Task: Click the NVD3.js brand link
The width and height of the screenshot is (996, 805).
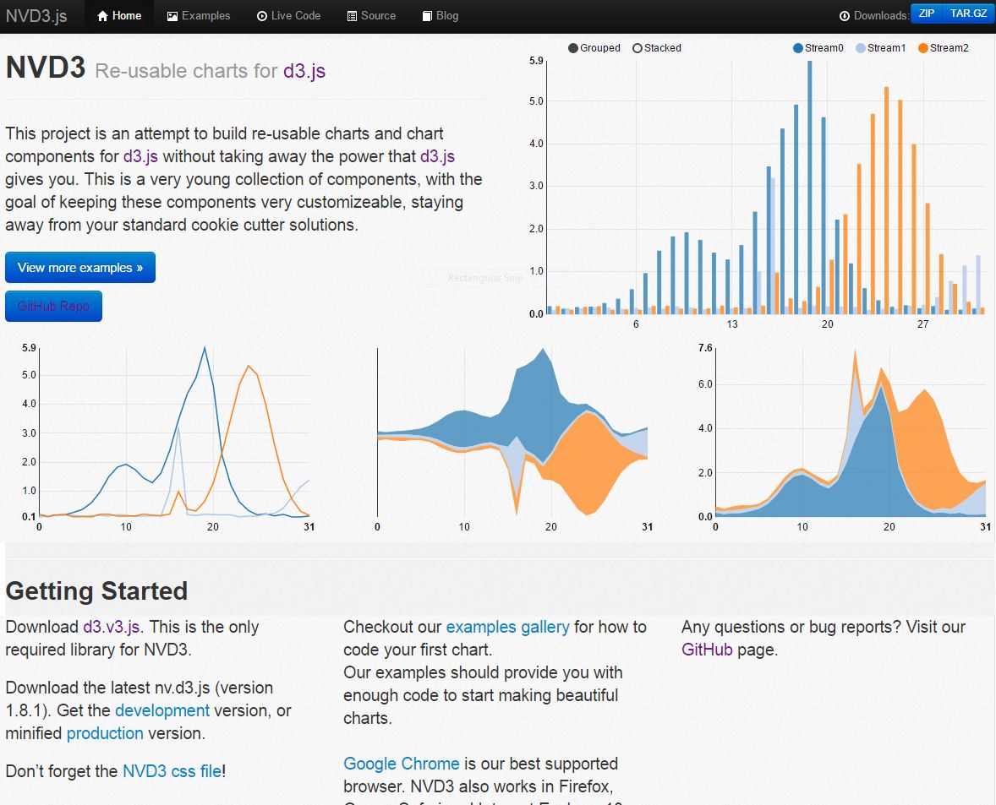Action: [x=37, y=16]
